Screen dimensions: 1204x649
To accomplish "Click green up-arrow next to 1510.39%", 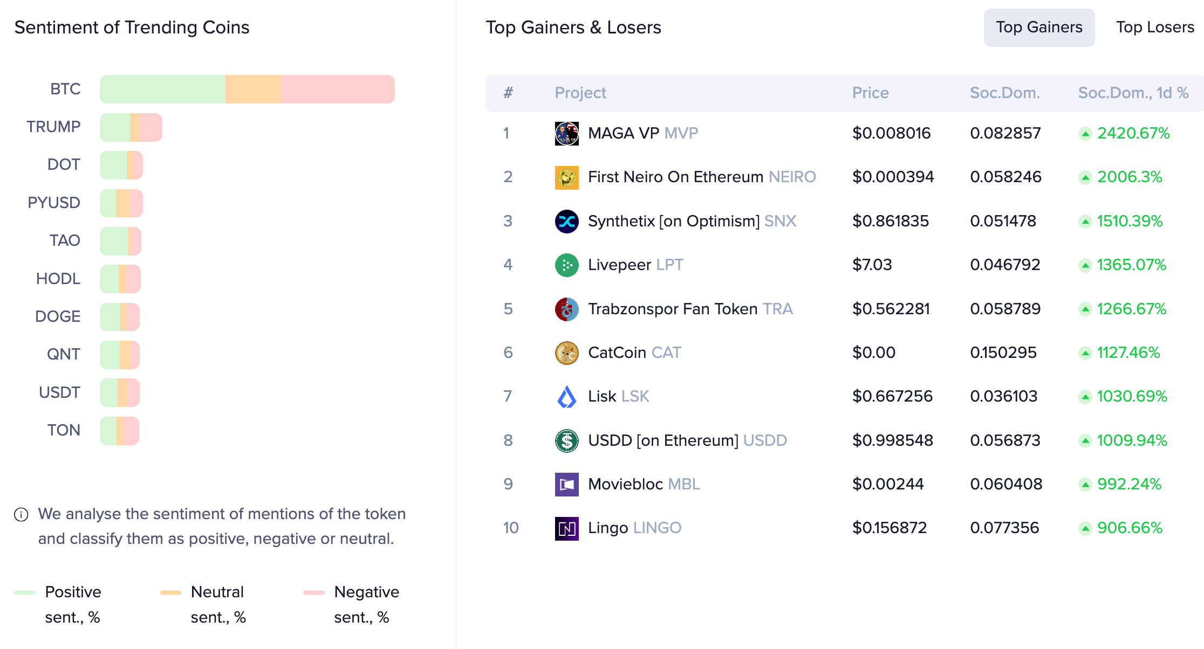I will click(1085, 222).
